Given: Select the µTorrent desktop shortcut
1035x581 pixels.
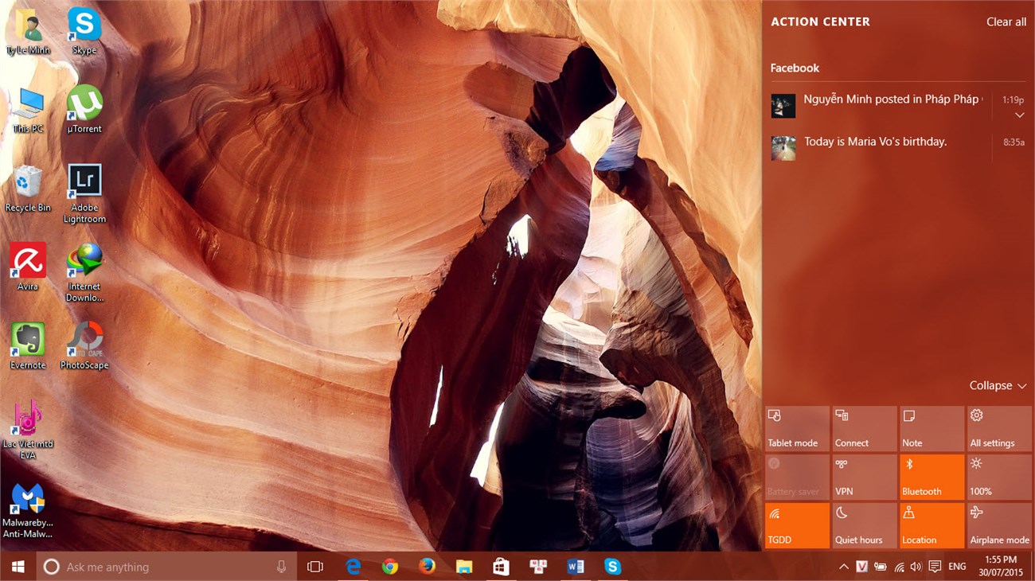Looking at the screenshot, I should pos(84,111).
